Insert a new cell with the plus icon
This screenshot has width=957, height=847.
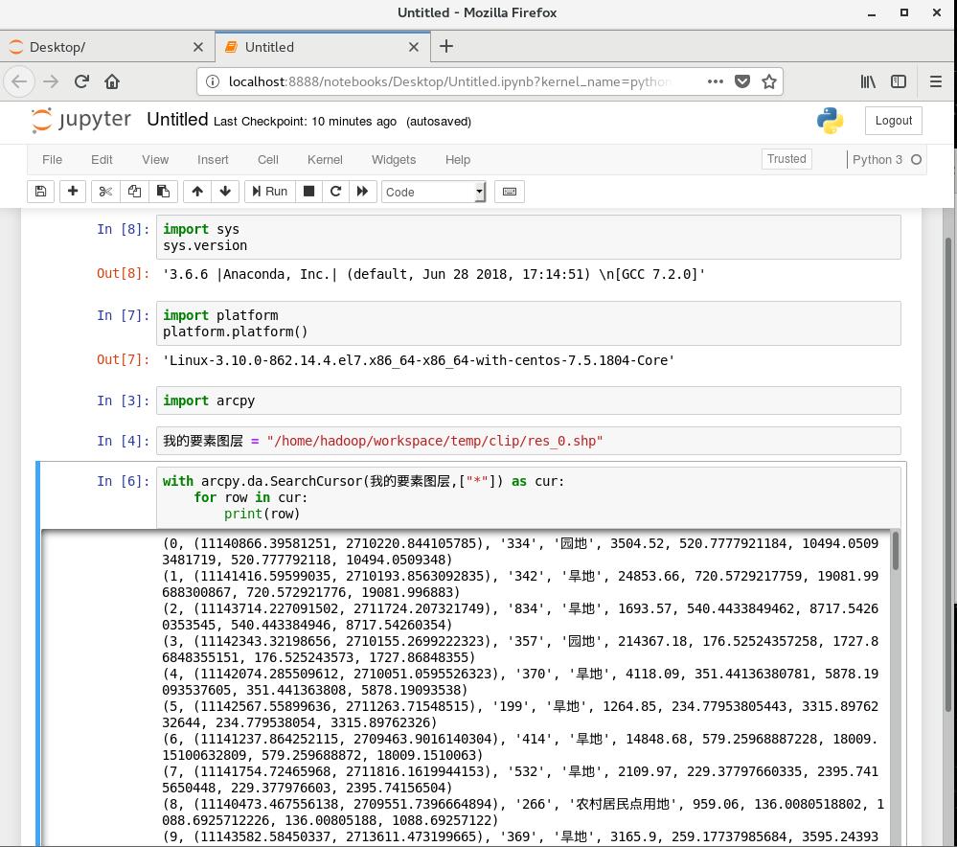coord(73,192)
